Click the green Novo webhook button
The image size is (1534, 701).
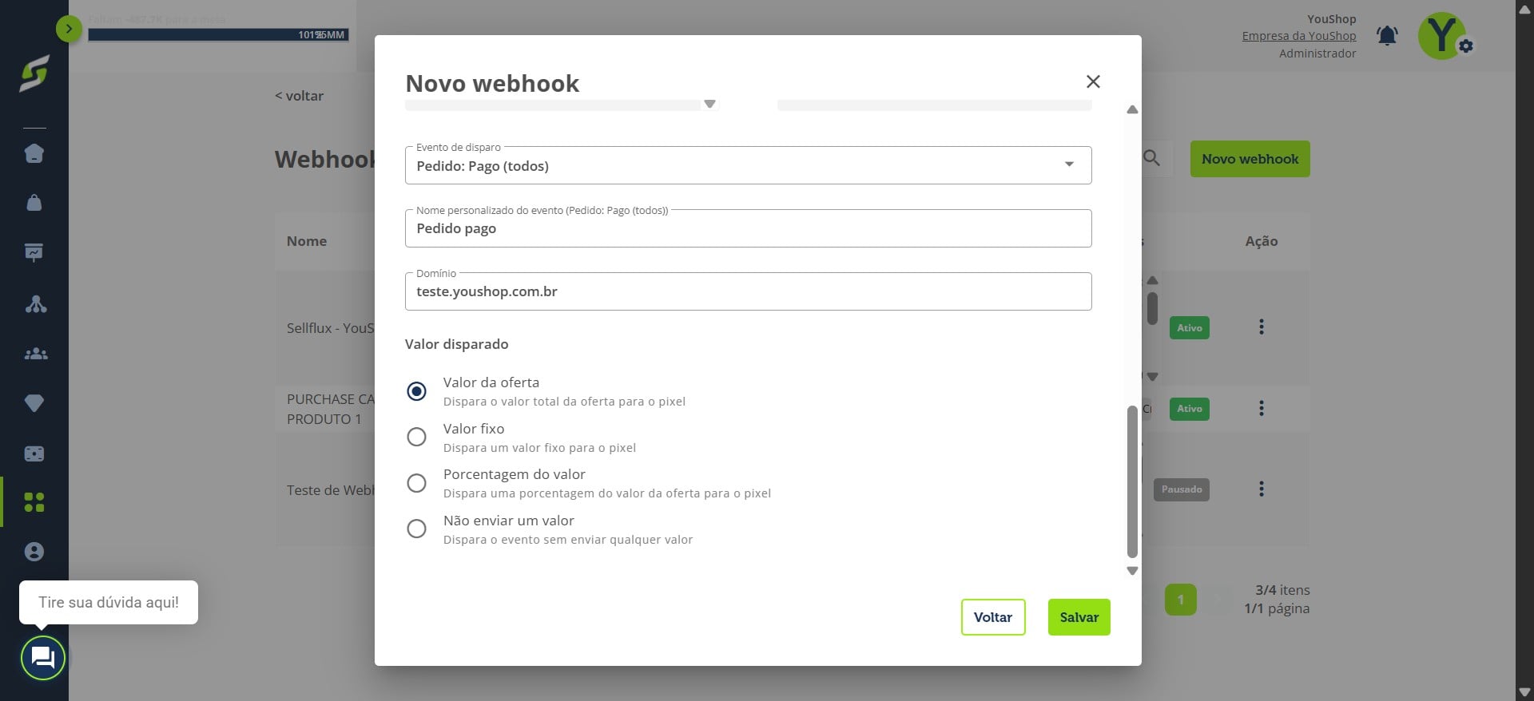(1250, 159)
